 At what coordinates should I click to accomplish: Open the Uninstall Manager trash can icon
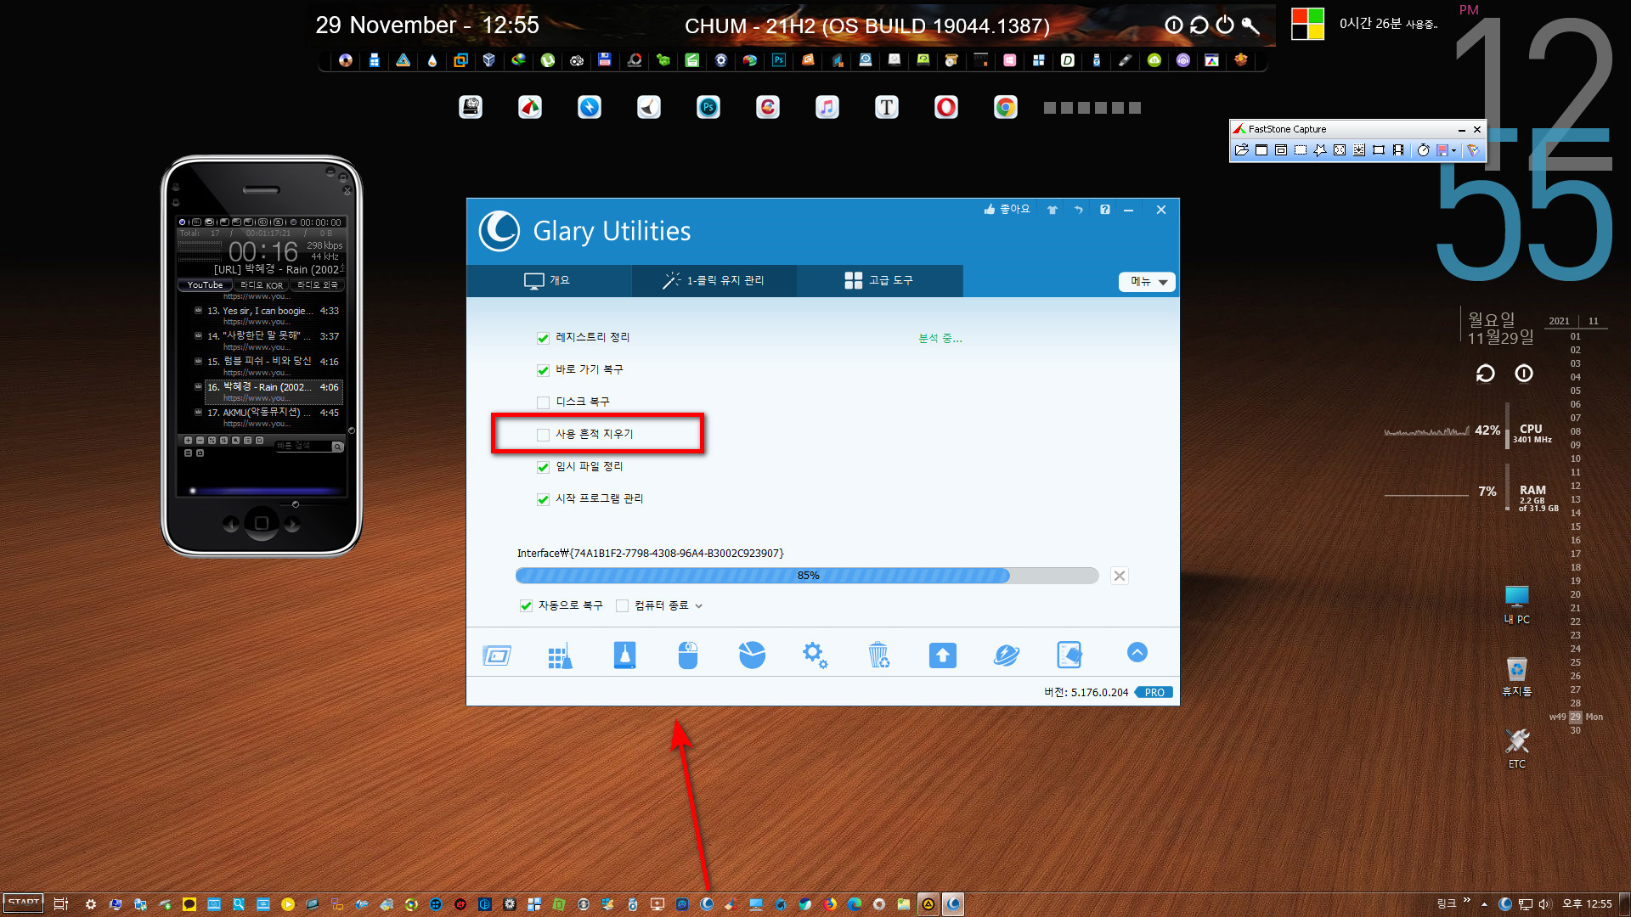pyautogui.click(x=878, y=655)
